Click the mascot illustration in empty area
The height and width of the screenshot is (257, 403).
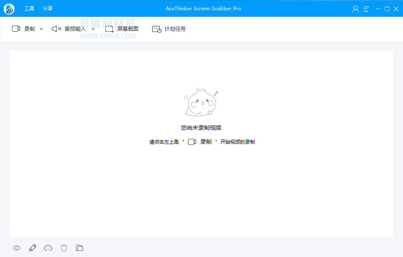[x=201, y=102]
